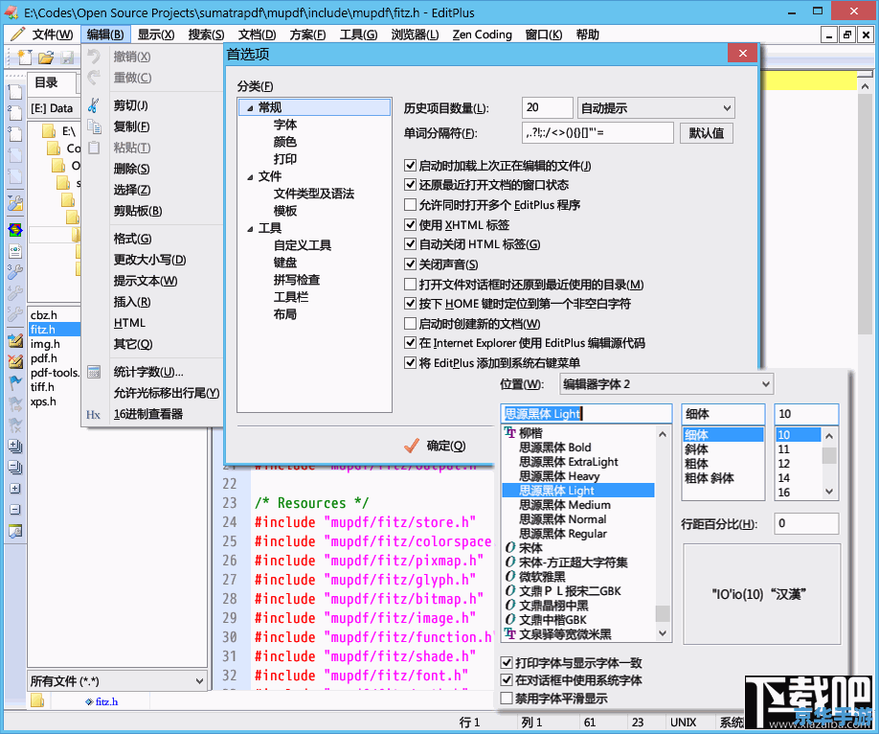Select 颜色 in category tree
This screenshot has height=734, width=879.
(284, 142)
